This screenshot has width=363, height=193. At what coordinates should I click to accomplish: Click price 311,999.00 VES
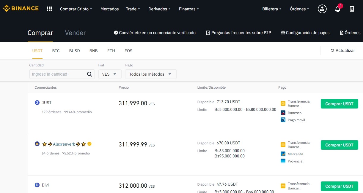[x=137, y=103]
